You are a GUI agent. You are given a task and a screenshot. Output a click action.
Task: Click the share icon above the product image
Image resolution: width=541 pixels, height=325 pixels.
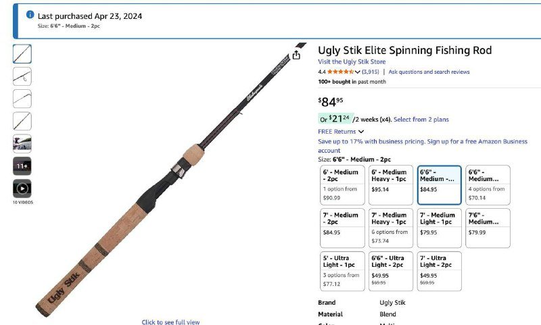click(296, 55)
